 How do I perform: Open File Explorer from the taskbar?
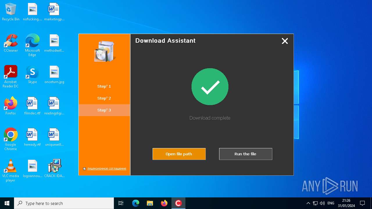pos(150,203)
